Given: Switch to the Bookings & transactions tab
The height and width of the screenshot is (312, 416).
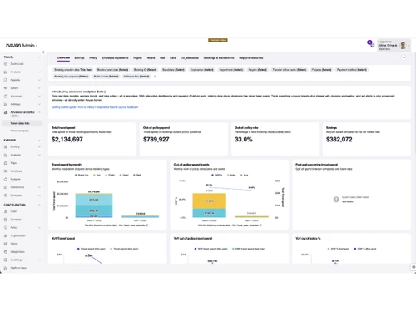Looking at the screenshot, I should tap(219, 58).
